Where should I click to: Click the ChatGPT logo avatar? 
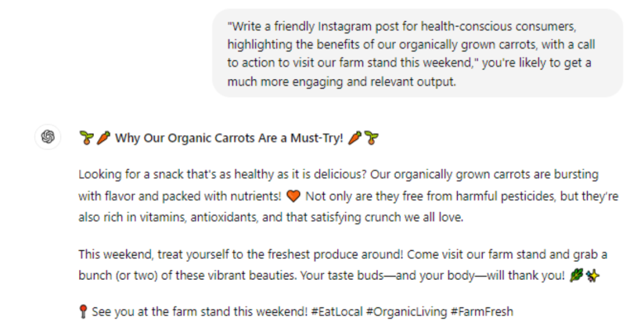coord(48,137)
